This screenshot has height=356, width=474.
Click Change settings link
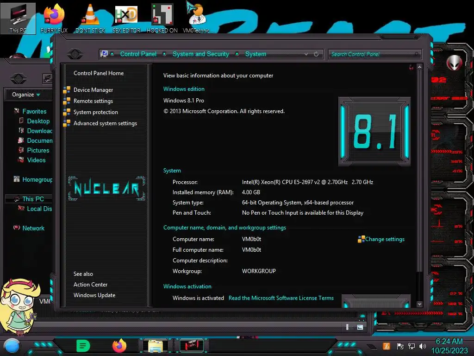[385, 239]
